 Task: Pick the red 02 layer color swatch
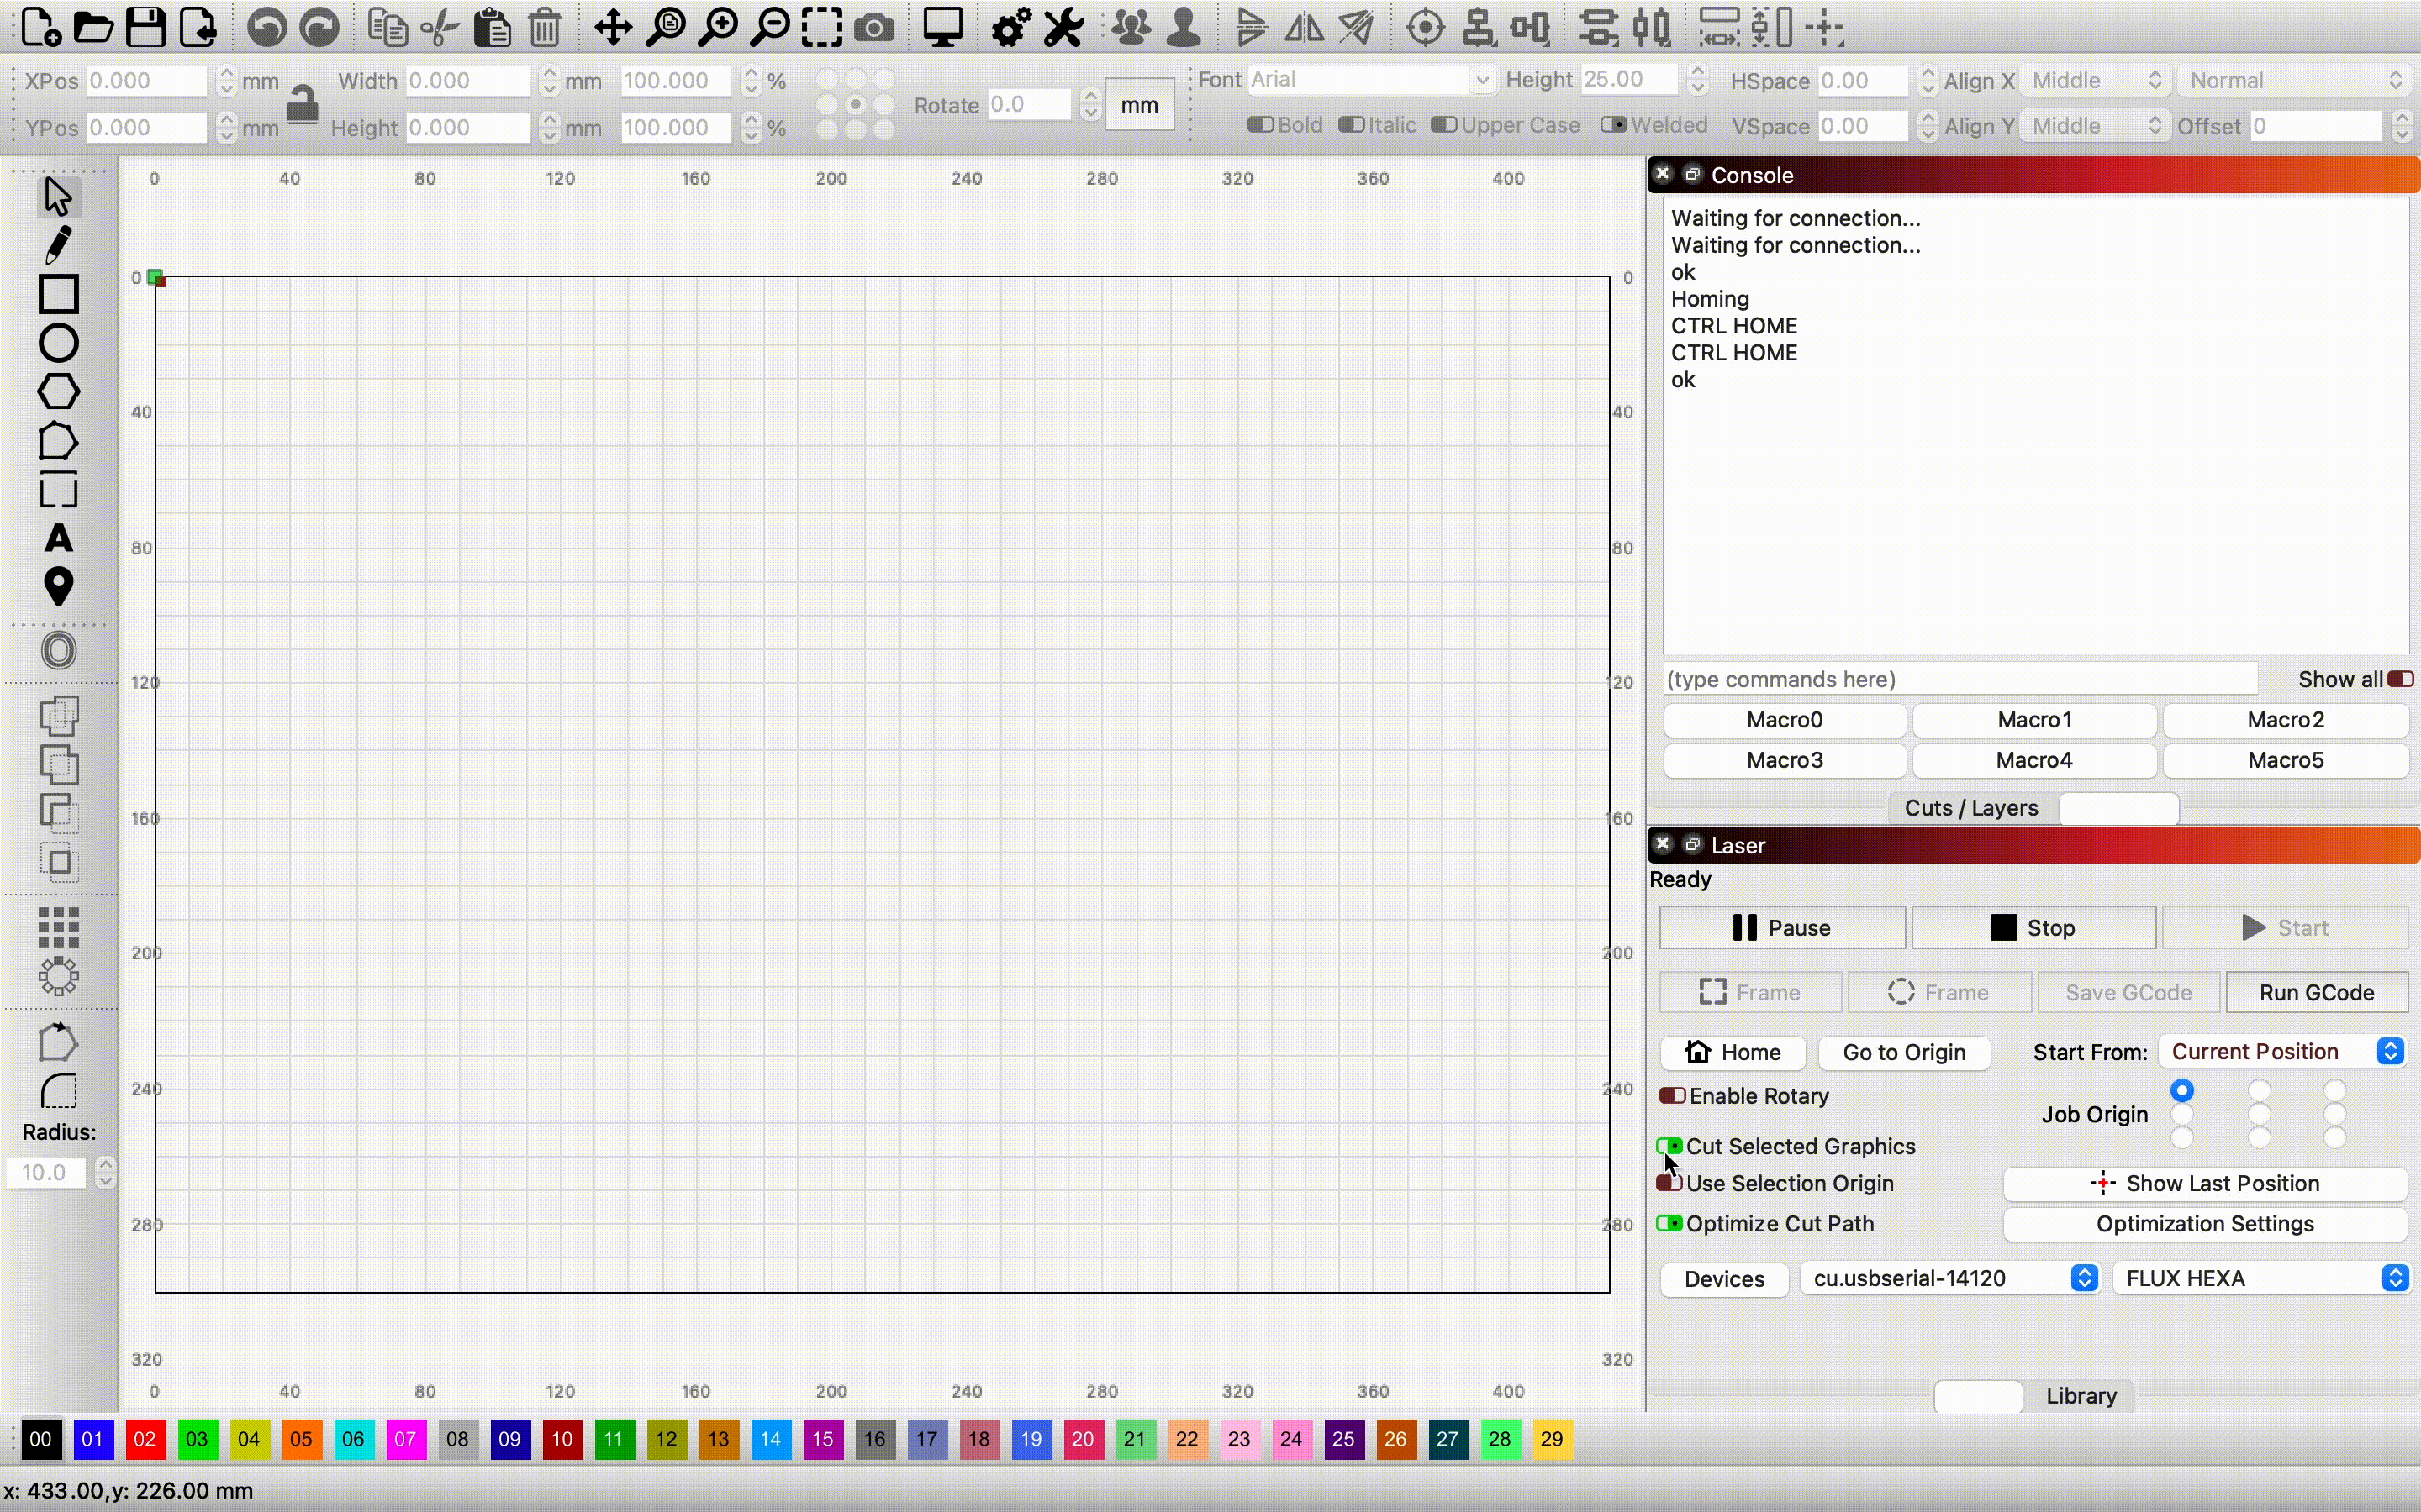coord(144,1439)
